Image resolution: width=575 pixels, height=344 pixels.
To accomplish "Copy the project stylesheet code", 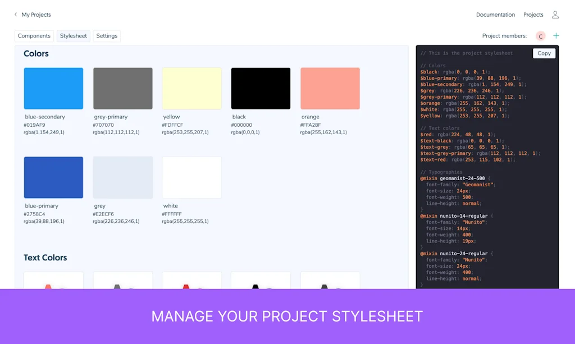I will pos(544,53).
